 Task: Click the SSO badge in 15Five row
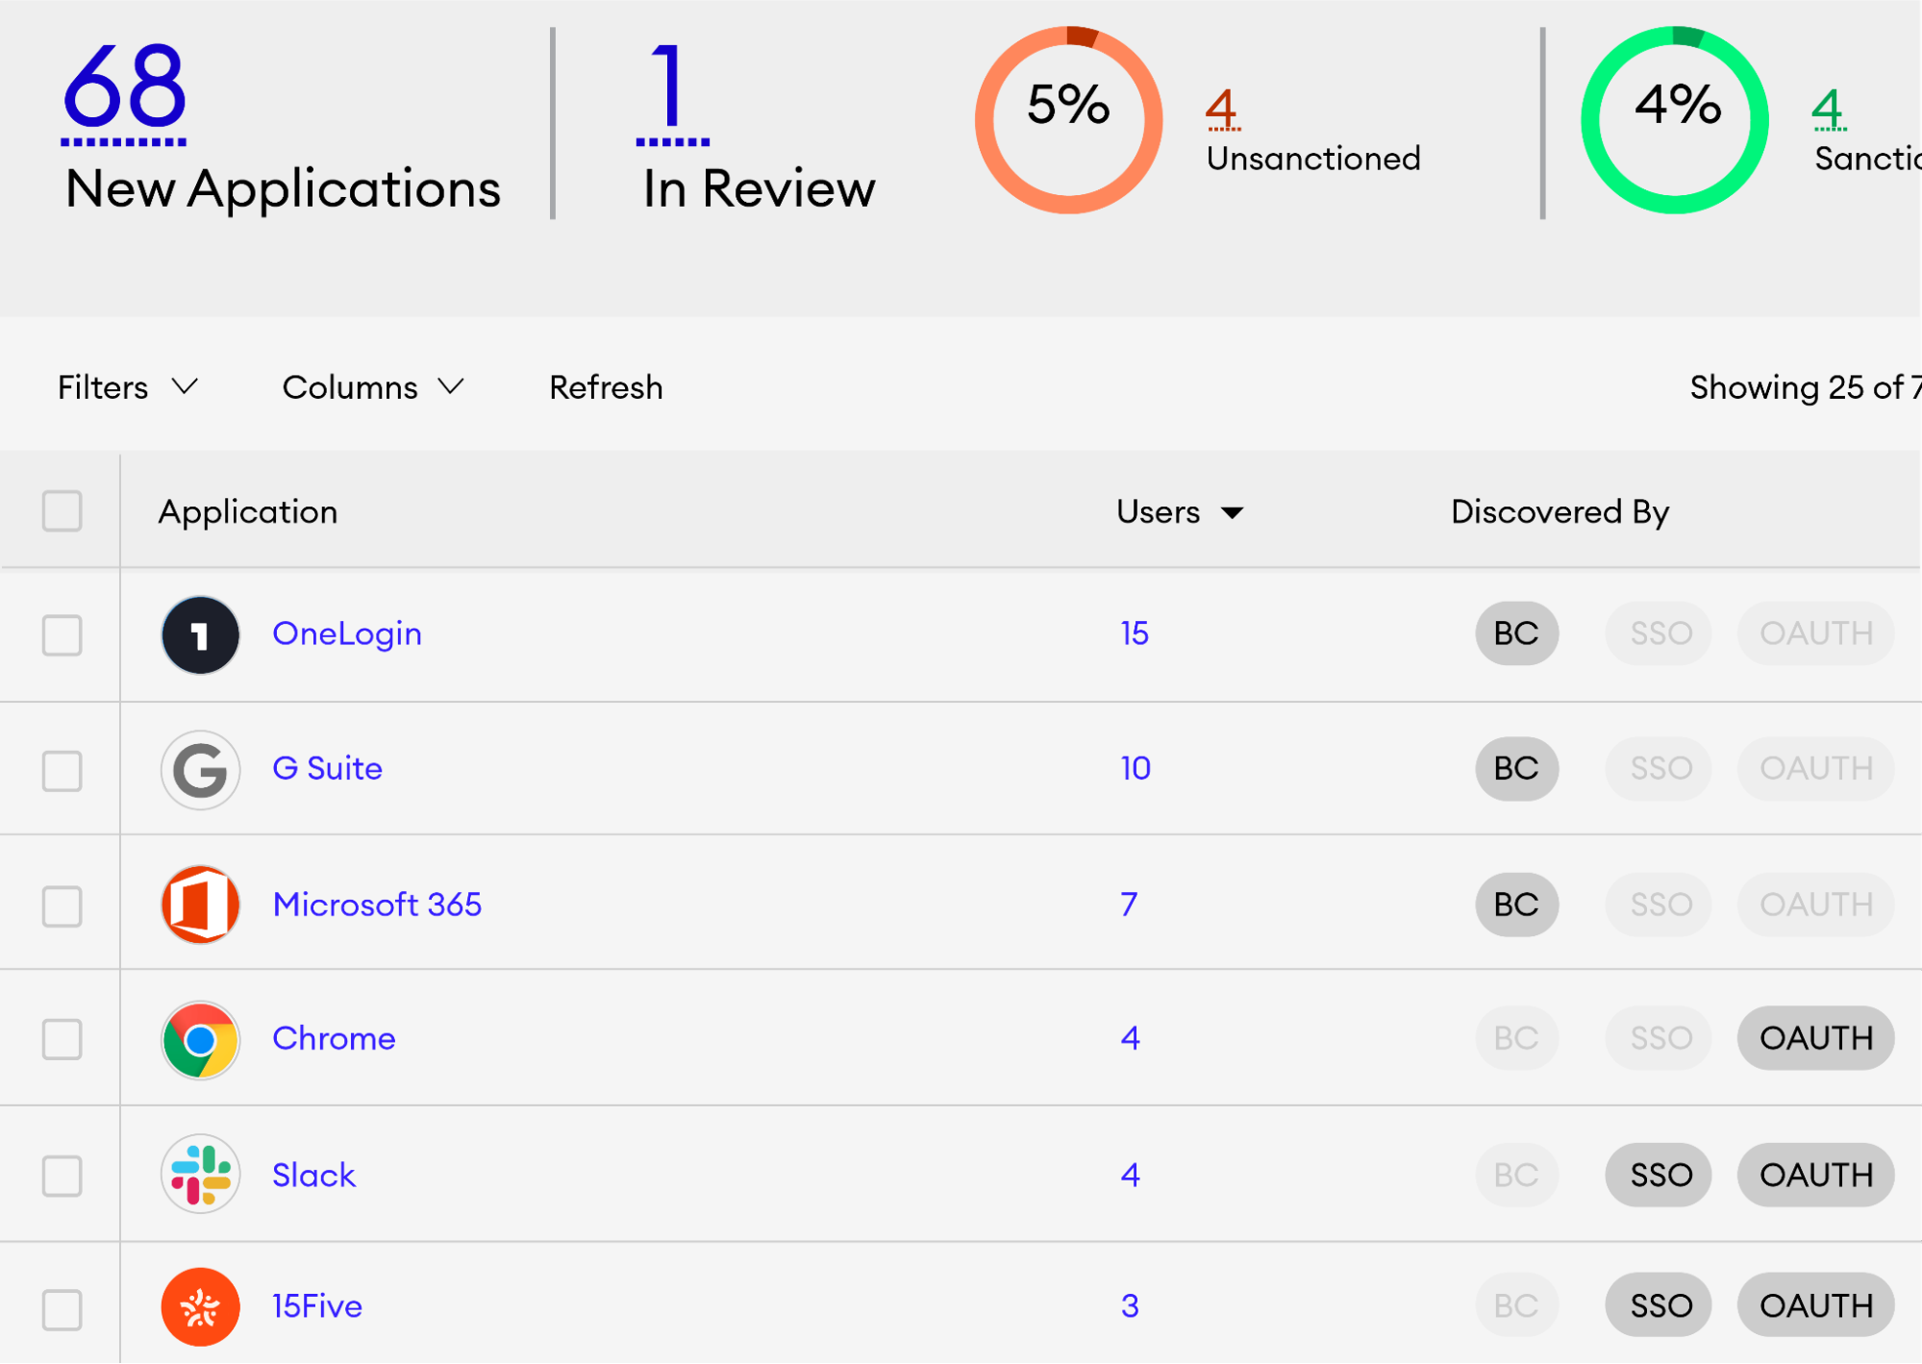click(1660, 1306)
